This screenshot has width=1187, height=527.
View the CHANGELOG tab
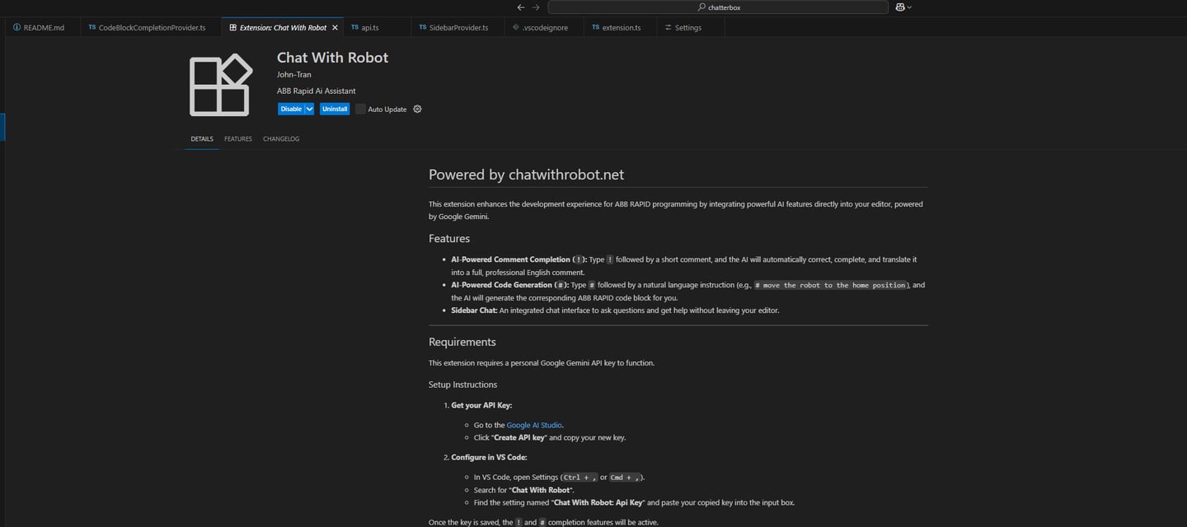click(x=281, y=139)
